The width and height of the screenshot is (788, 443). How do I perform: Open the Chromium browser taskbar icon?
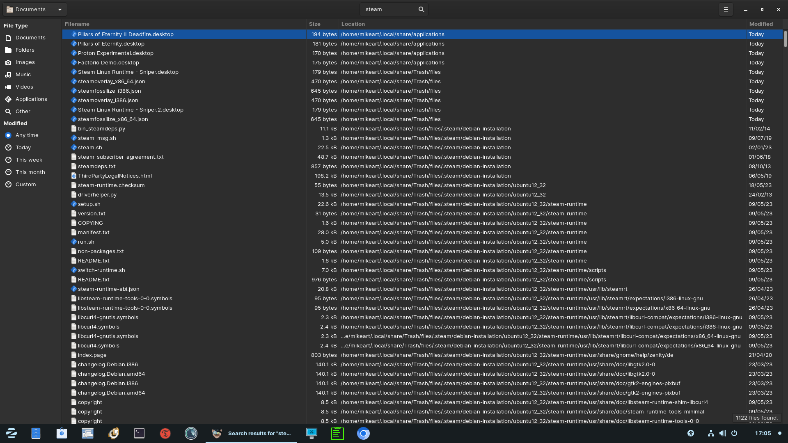[x=363, y=433]
